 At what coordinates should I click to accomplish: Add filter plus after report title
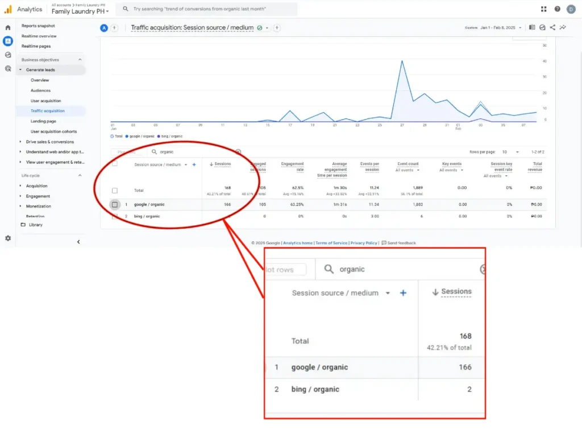277,28
